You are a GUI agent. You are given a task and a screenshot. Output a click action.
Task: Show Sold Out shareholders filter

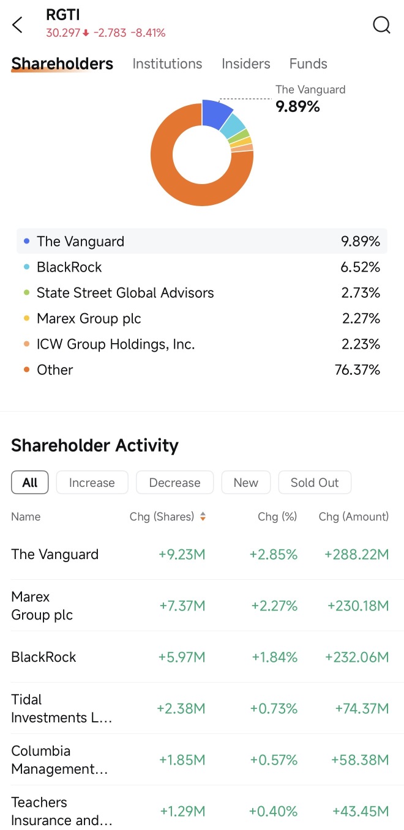[x=315, y=483]
